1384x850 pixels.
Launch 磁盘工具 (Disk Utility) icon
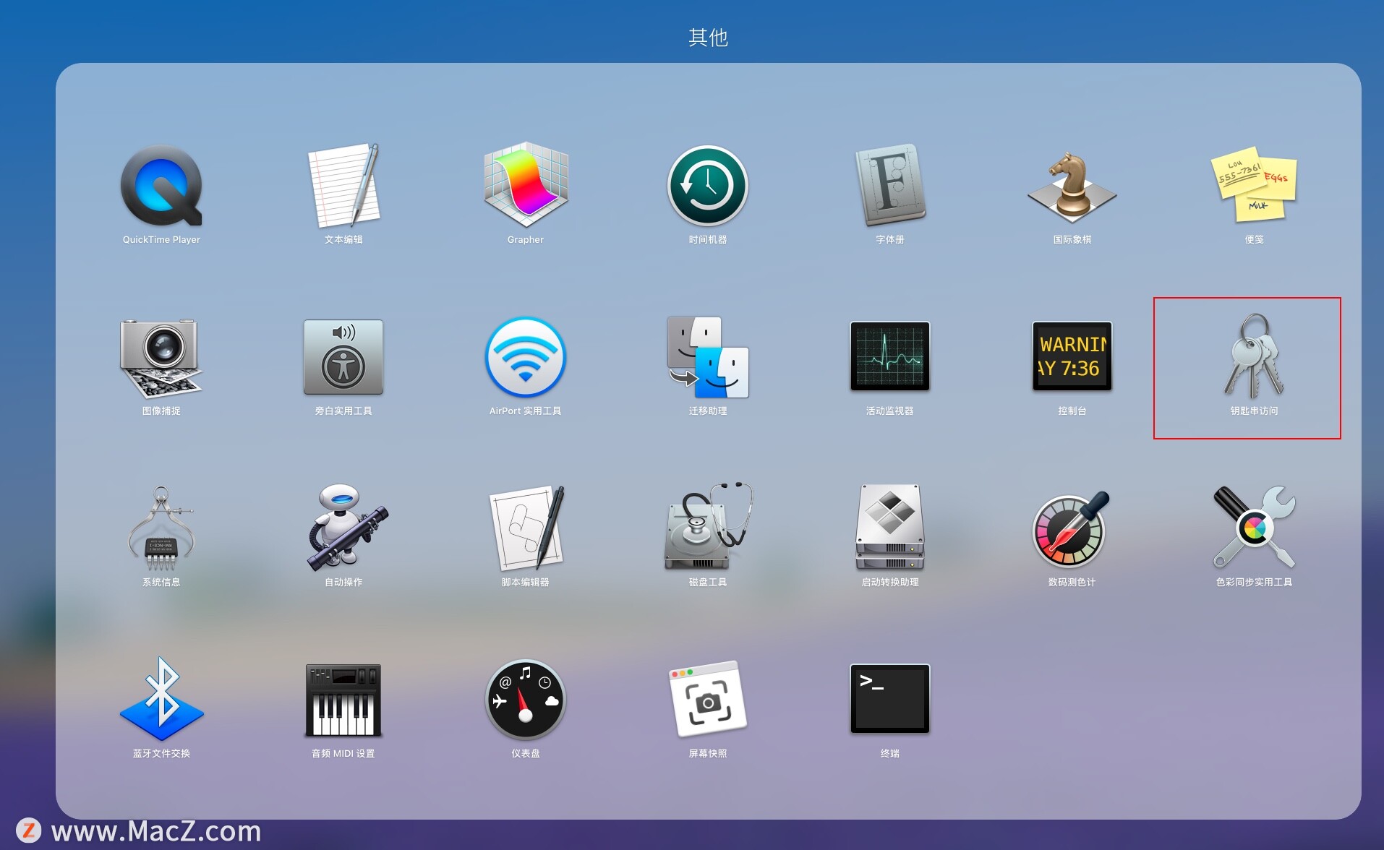point(709,527)
